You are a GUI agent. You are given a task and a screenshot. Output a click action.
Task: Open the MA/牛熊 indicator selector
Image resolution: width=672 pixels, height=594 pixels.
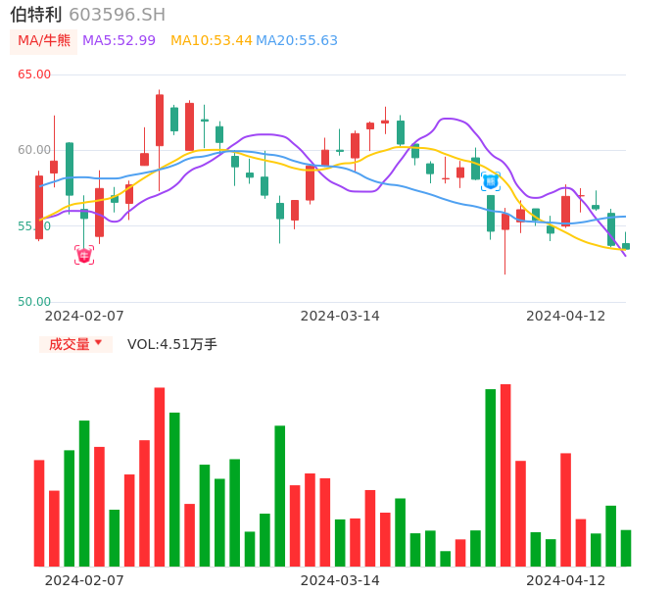pos(44,41)
